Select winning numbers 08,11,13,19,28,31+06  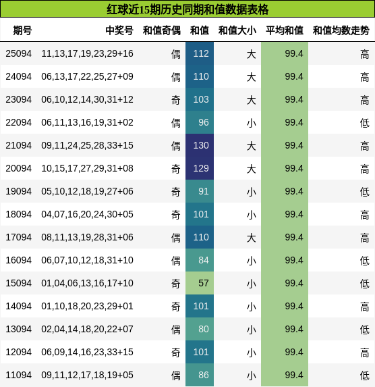[x=87, y=237]
